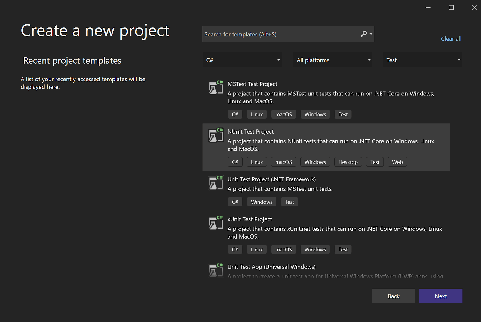Click the NUnit Test Project template icon
The height and width of the screenshot is (322, 481).
click(x=215, y=136)
